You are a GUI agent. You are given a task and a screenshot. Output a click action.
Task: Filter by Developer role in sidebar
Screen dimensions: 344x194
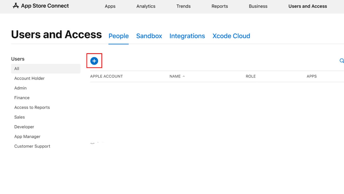24,127
